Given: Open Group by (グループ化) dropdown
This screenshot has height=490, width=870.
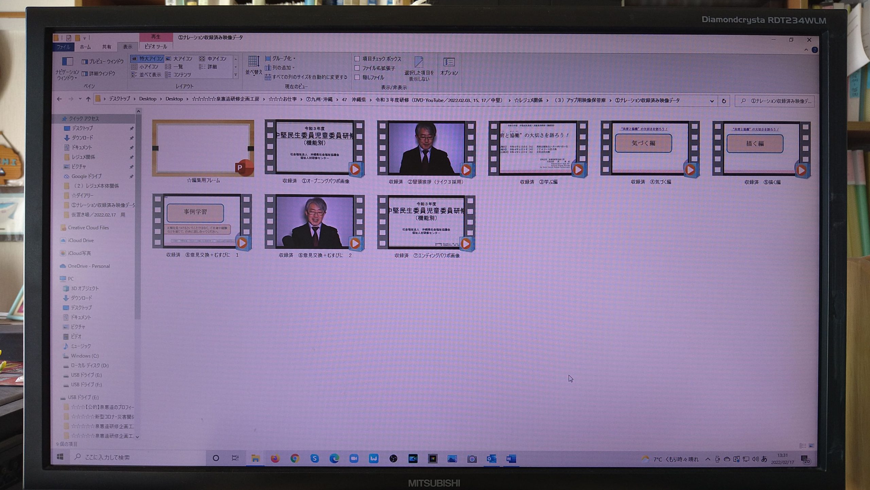Looking at the screenshot, I should click(280, 58).
